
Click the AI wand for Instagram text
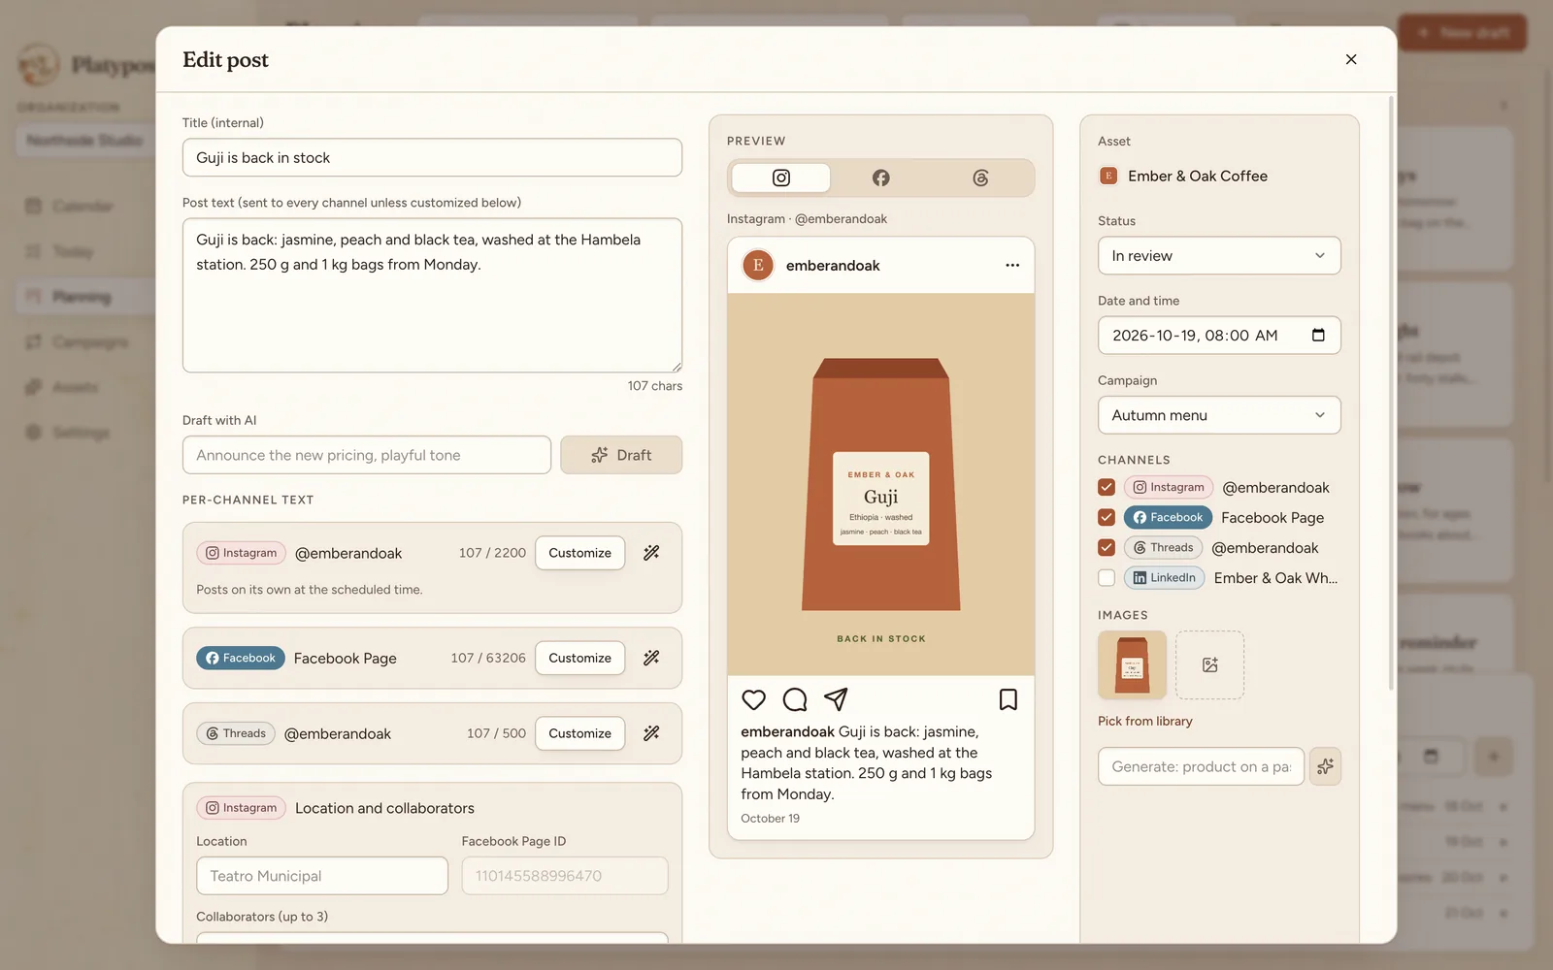(651, 553)
